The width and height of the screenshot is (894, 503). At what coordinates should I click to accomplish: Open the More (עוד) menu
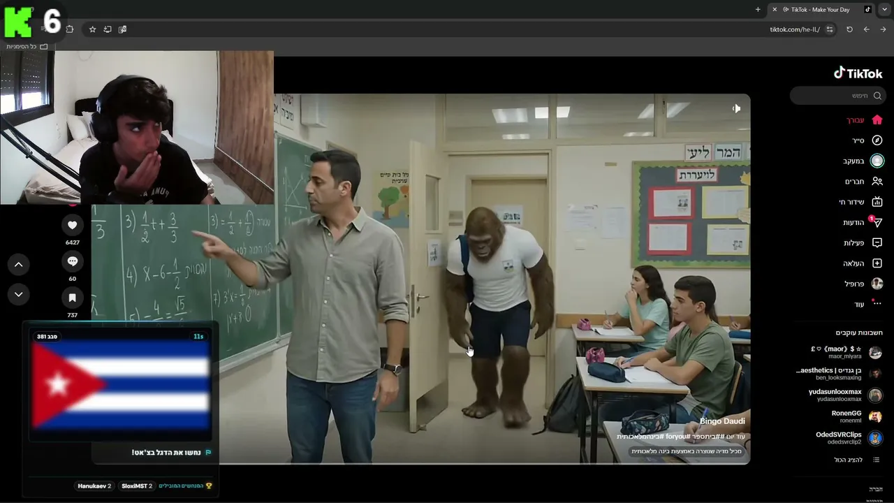coord(868,304)
